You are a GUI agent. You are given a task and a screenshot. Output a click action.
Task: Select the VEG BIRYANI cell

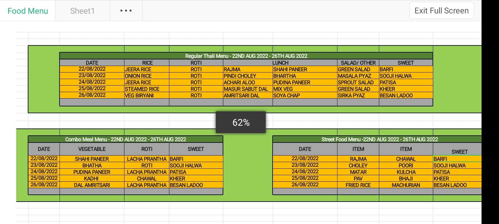coord(147,96)
